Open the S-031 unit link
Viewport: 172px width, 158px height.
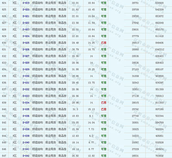pyautogui.click(x=26, y=83)
